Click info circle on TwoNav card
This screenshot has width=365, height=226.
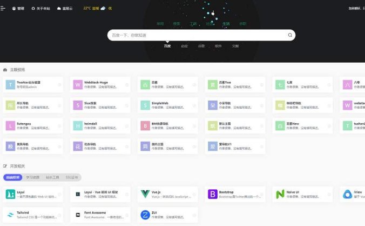[59, 84]
